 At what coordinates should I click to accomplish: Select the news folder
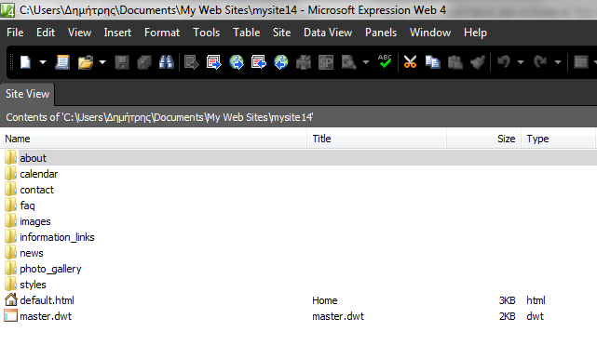[x=32, y=253]
